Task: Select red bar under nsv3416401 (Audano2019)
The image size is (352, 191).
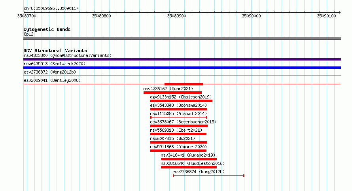Action: click(x=189, y=159)
